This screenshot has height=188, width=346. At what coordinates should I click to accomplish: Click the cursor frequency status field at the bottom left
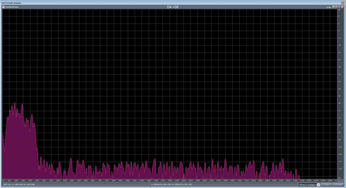pos(76,185)
